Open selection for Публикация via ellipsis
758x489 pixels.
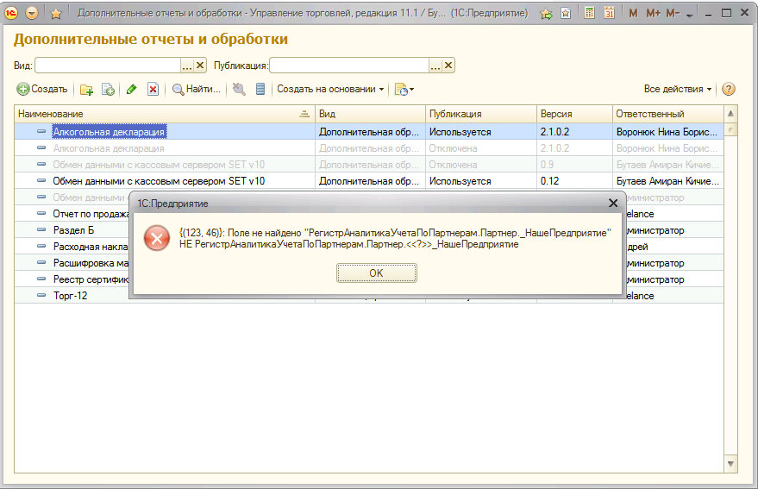435,66
